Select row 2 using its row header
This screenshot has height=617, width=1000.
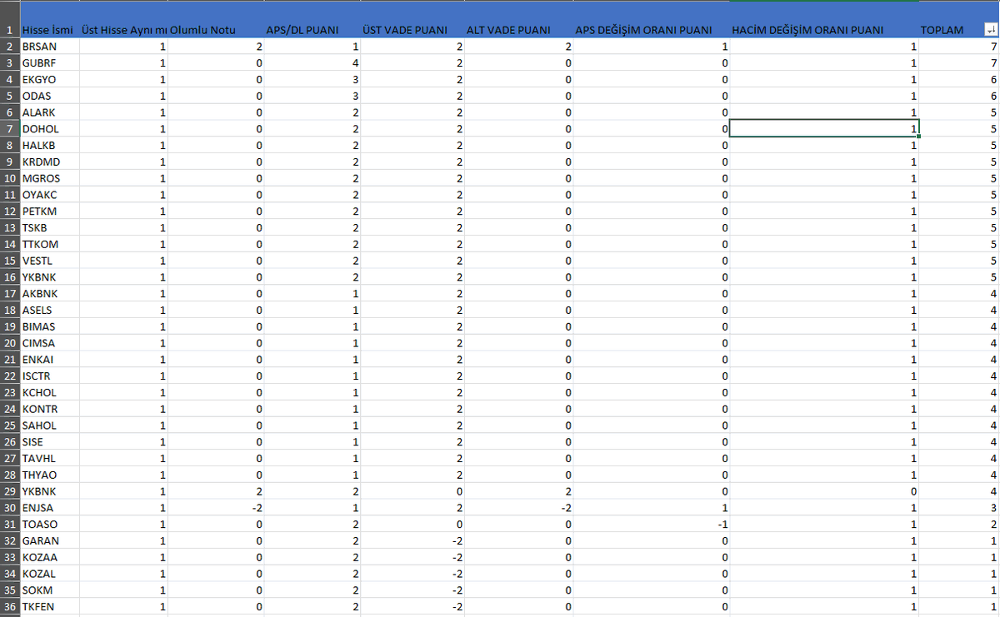coord(9,47)
